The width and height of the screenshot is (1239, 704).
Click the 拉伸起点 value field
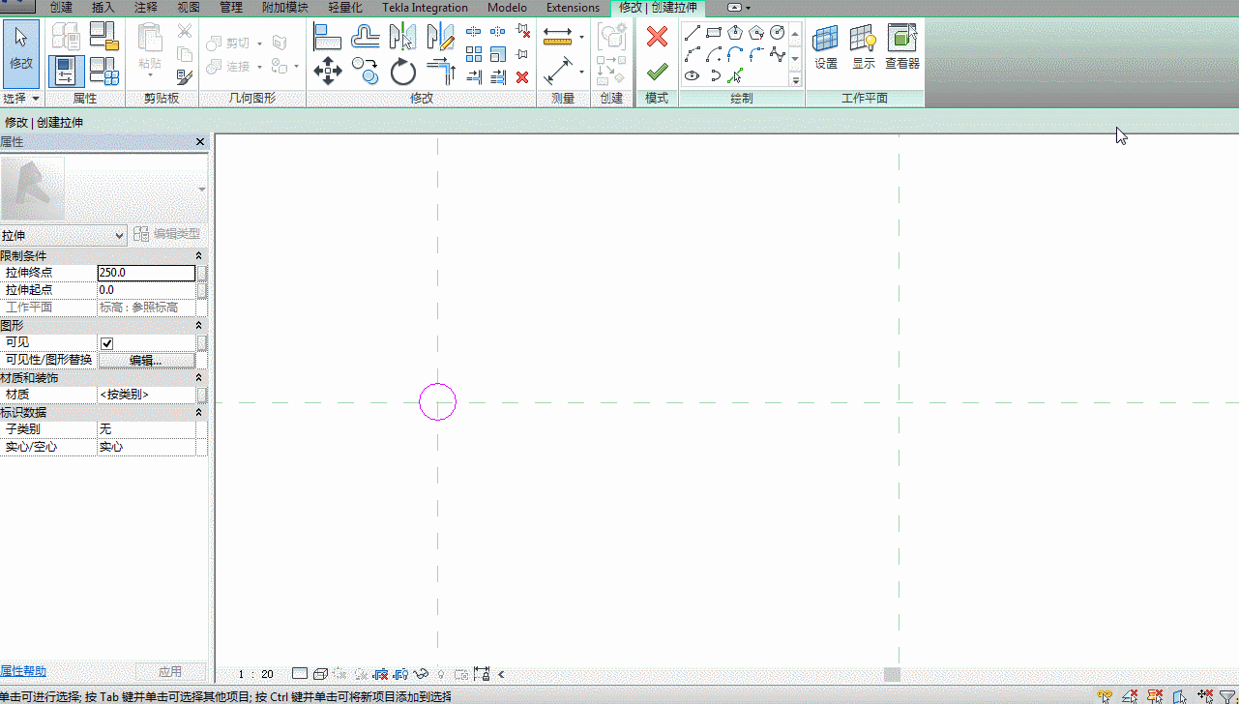click(x=146, y=290)
